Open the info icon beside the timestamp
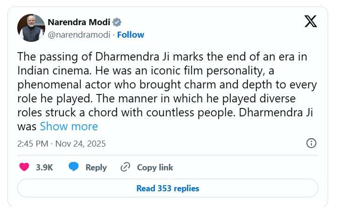Image resolution: width=351 pixels, height=215 pixels. click(x=311, y=143)
